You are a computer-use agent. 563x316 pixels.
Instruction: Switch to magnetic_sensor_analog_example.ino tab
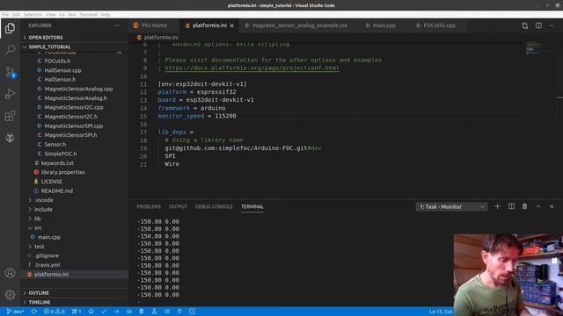299,25
